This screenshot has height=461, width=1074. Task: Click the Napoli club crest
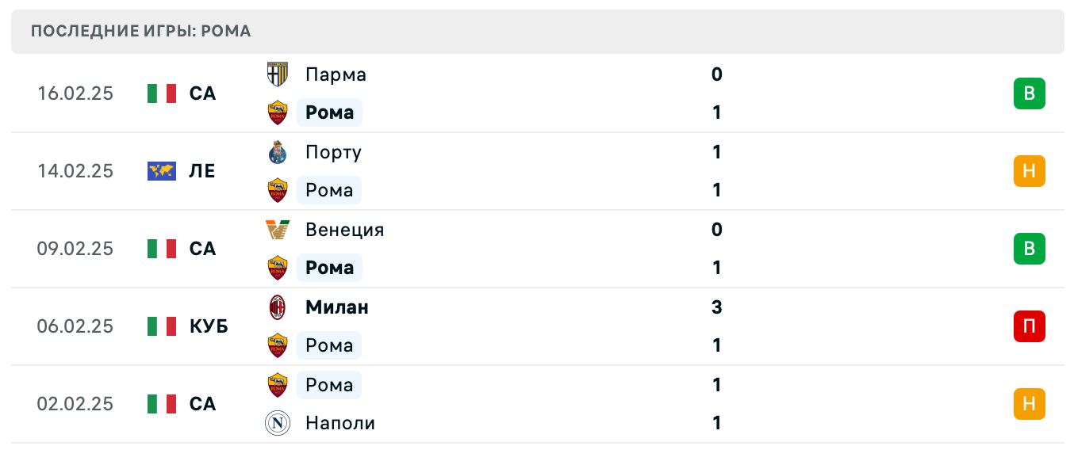click(x=278, y=423)
